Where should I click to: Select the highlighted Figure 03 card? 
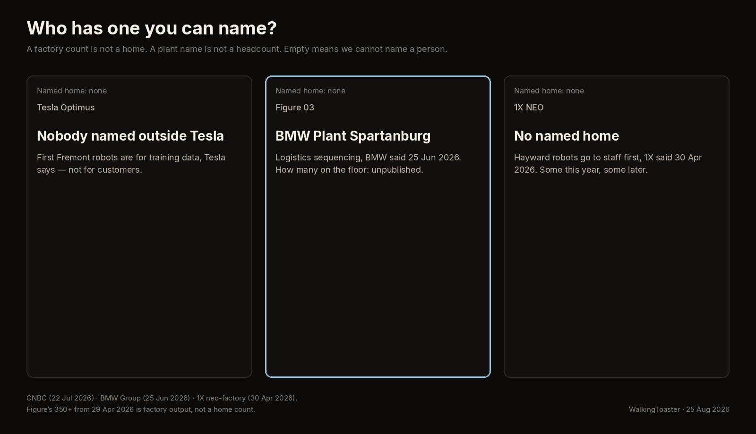point(378,226)
